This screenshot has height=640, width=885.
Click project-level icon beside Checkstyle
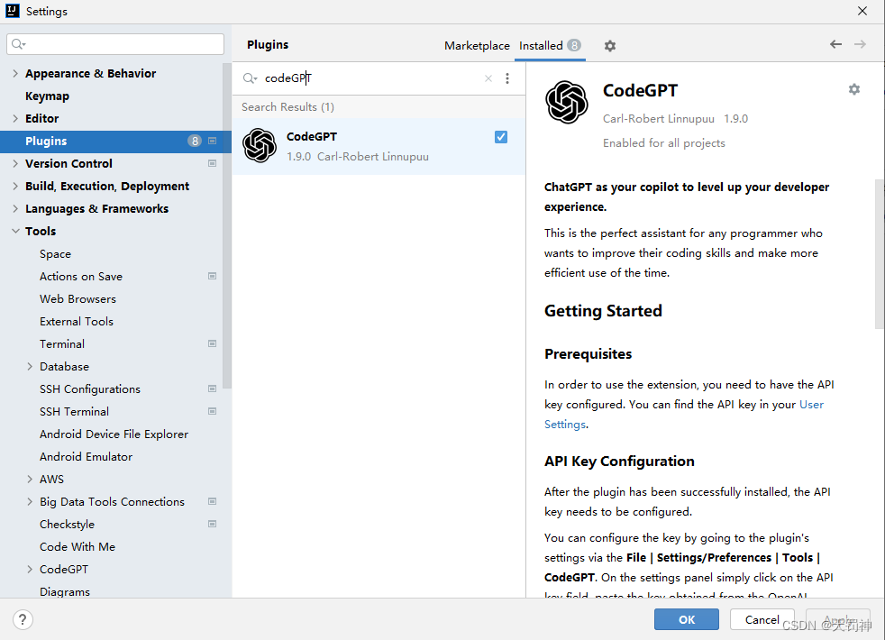pyautogui.click(x=212, y=524)
